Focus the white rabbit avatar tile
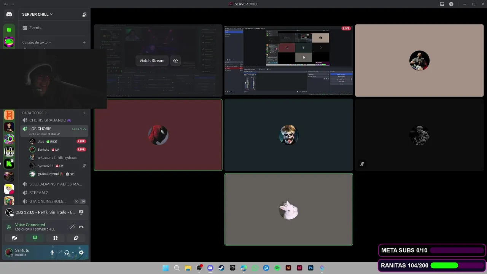This screenshot has height=274, width=487. click(289, 209)
